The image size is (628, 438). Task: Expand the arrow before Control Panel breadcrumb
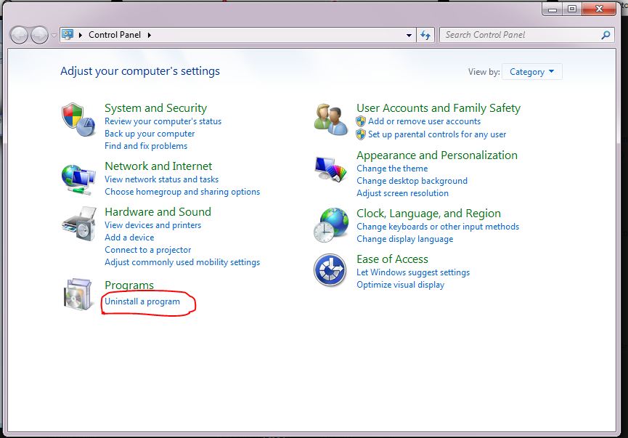click(81, 35)
